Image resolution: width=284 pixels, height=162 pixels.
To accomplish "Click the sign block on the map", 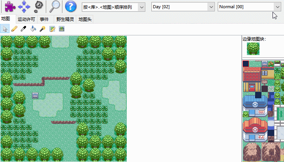I will (35, 96).
